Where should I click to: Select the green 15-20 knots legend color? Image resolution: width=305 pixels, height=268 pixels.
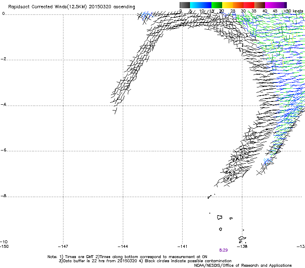[x=217, y=5]
